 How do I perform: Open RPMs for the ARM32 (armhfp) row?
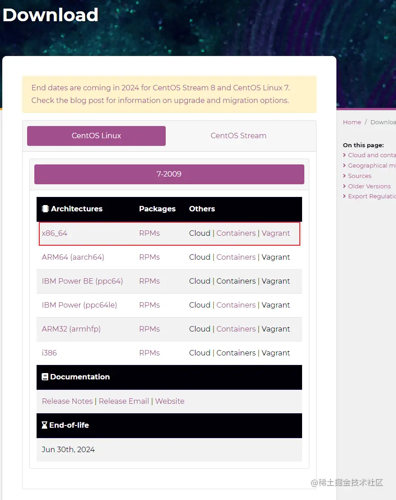[149, 329]
